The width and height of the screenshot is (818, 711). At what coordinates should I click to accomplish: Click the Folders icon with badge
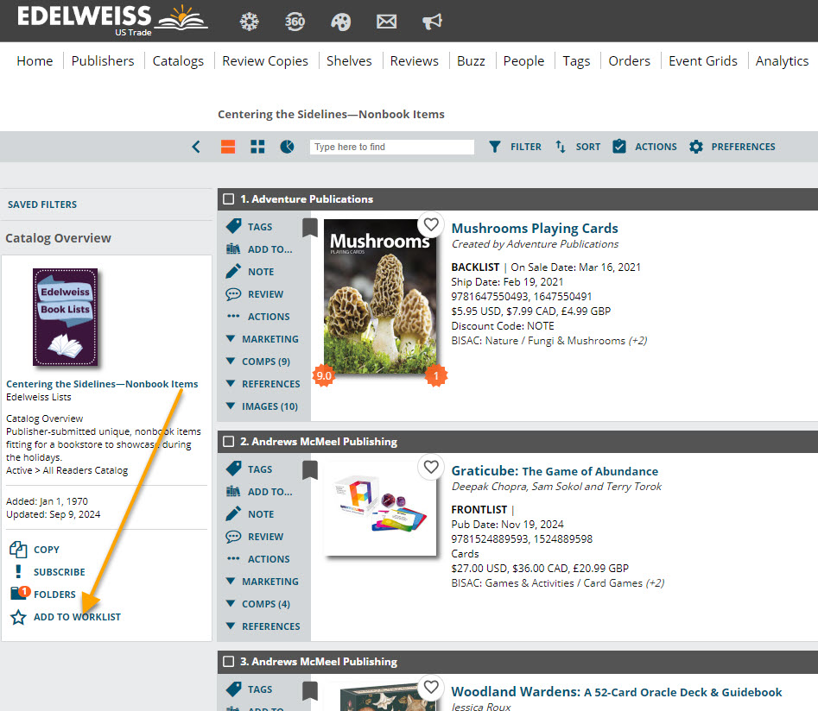21,593
